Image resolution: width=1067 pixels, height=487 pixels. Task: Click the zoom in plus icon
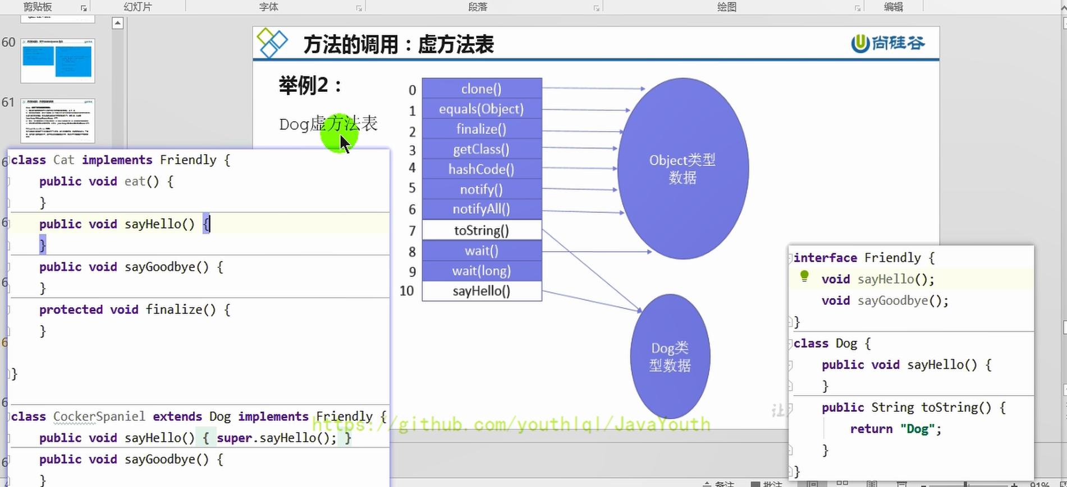point(1014,485)
